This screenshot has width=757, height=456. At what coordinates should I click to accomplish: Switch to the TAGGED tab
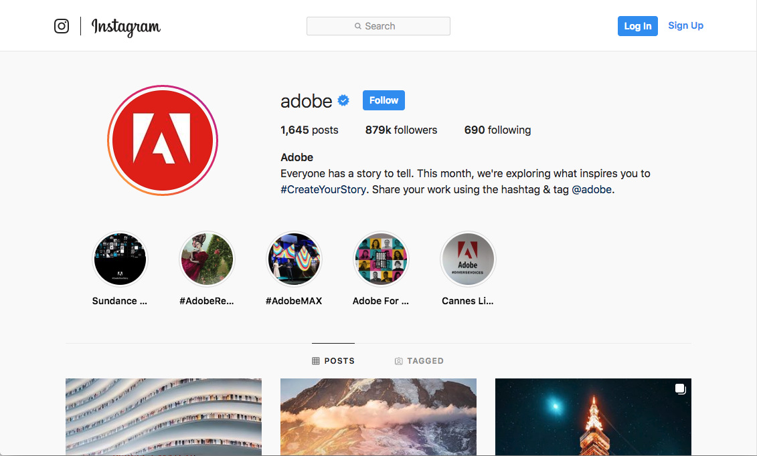pos(419,361)
